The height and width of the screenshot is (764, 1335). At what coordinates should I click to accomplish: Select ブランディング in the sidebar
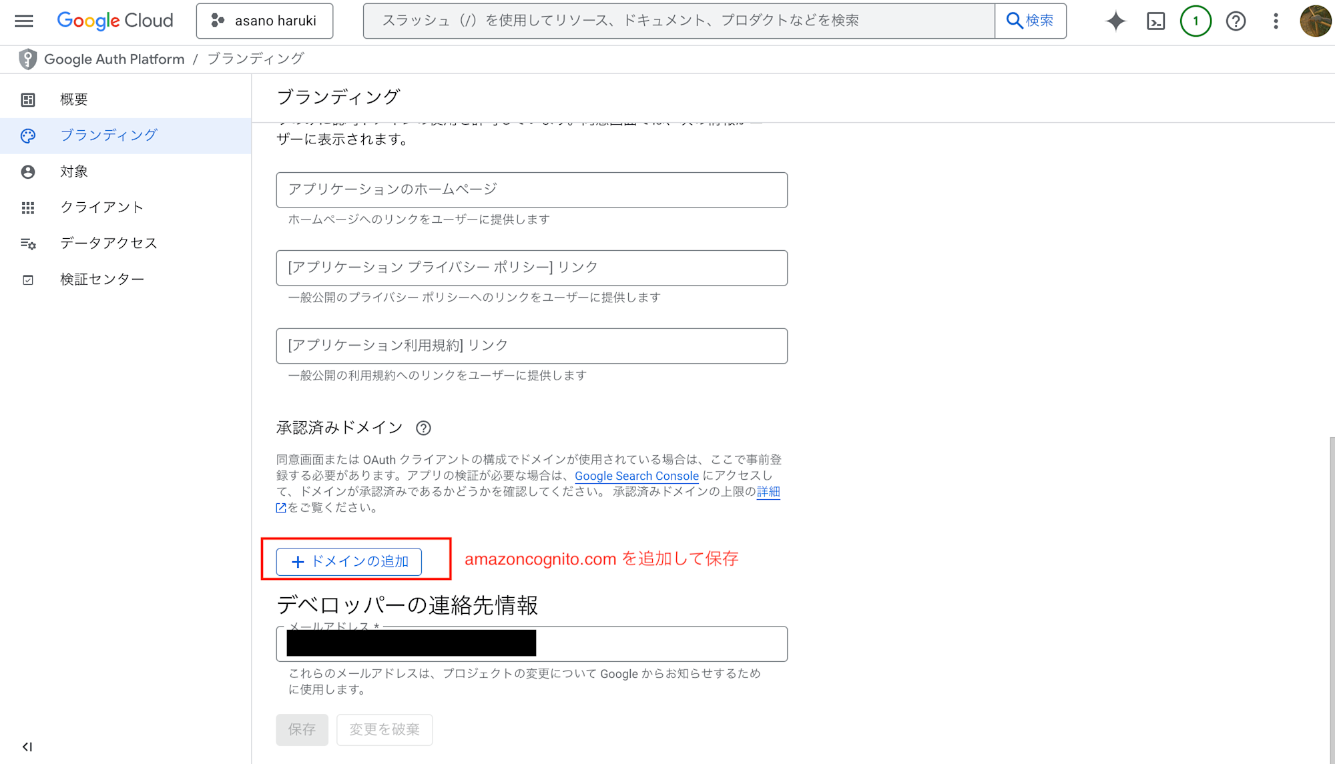tap(125, 136)
